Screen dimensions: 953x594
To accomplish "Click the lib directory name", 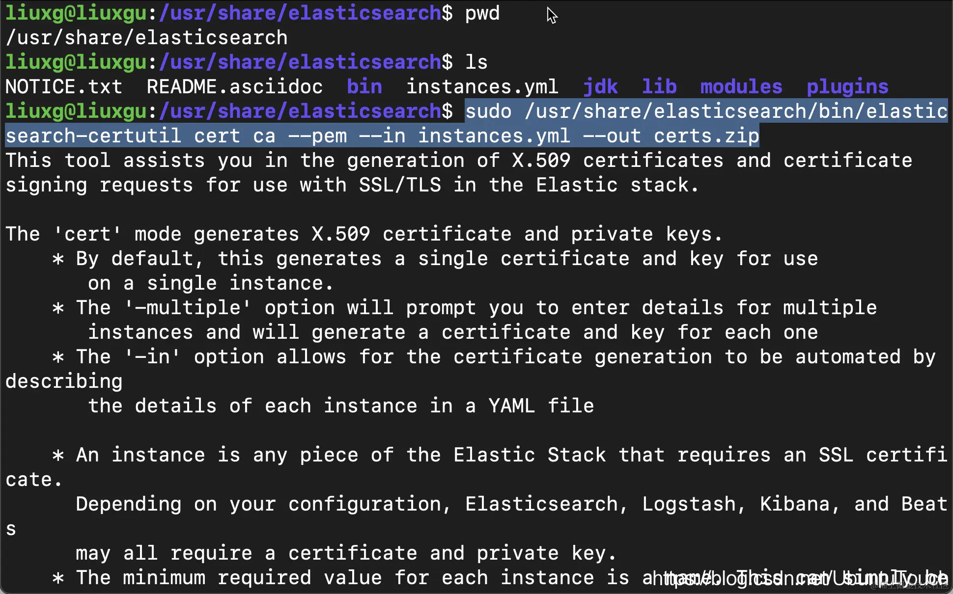I will click(659, 87).
